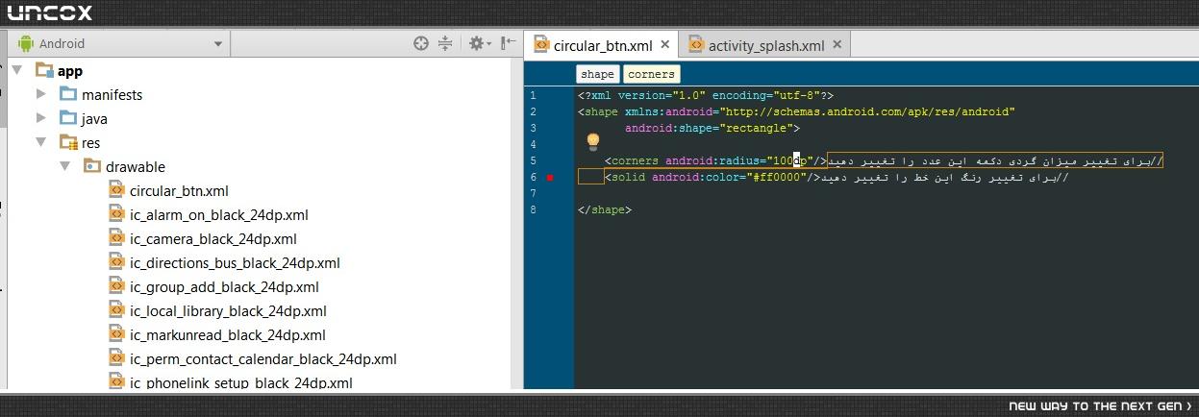
Task: Select ic_group_add_black_24dp.xml file
Action: (x=224, y=287)
